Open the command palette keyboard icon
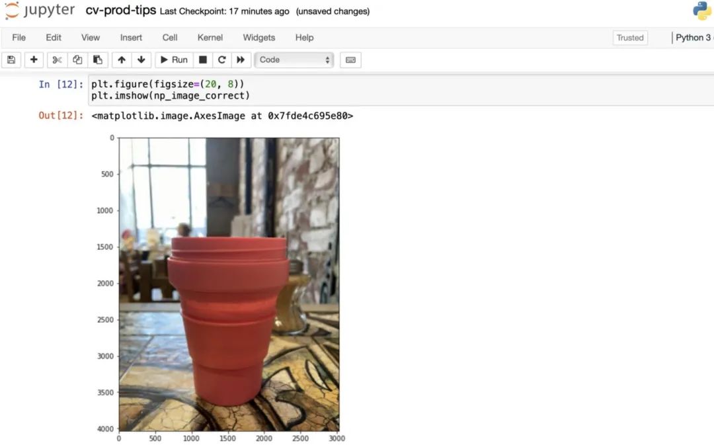This screenshot has width=714, height=445. pyautogui.click(x=350, y=60)
